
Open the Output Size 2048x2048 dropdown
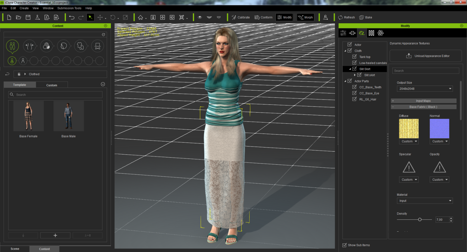point(425,89)
